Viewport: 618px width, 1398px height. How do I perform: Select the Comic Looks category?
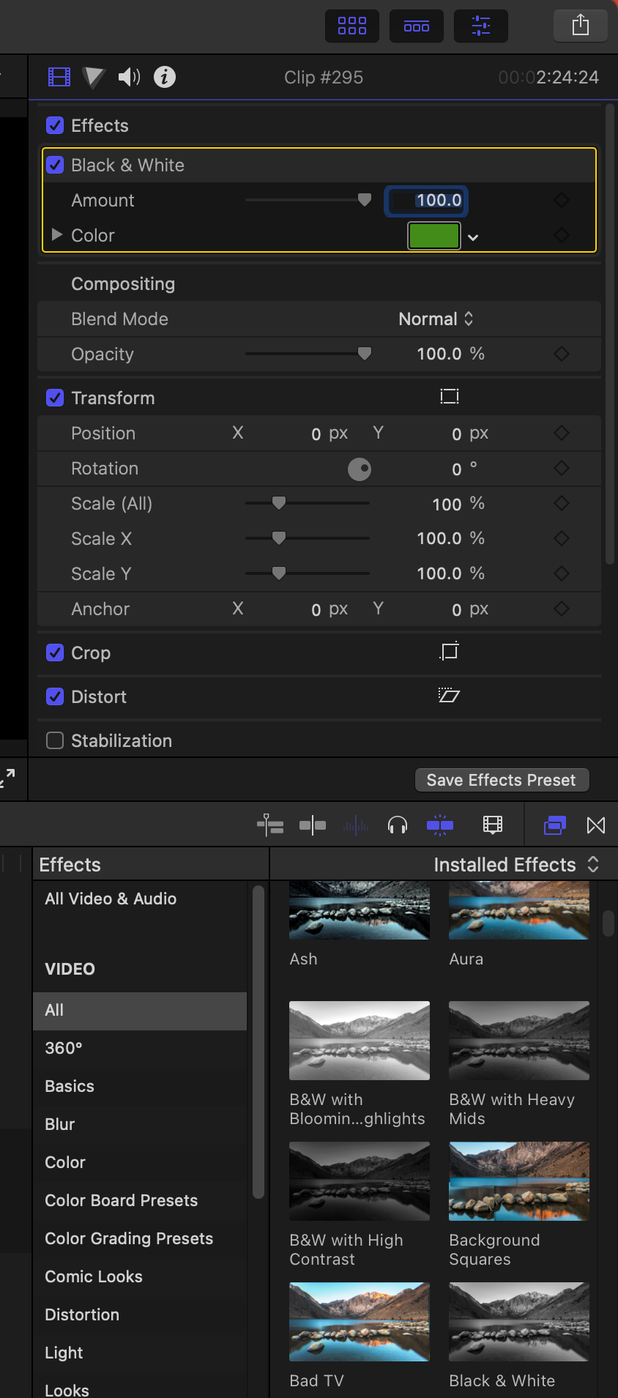point(94,1276)
